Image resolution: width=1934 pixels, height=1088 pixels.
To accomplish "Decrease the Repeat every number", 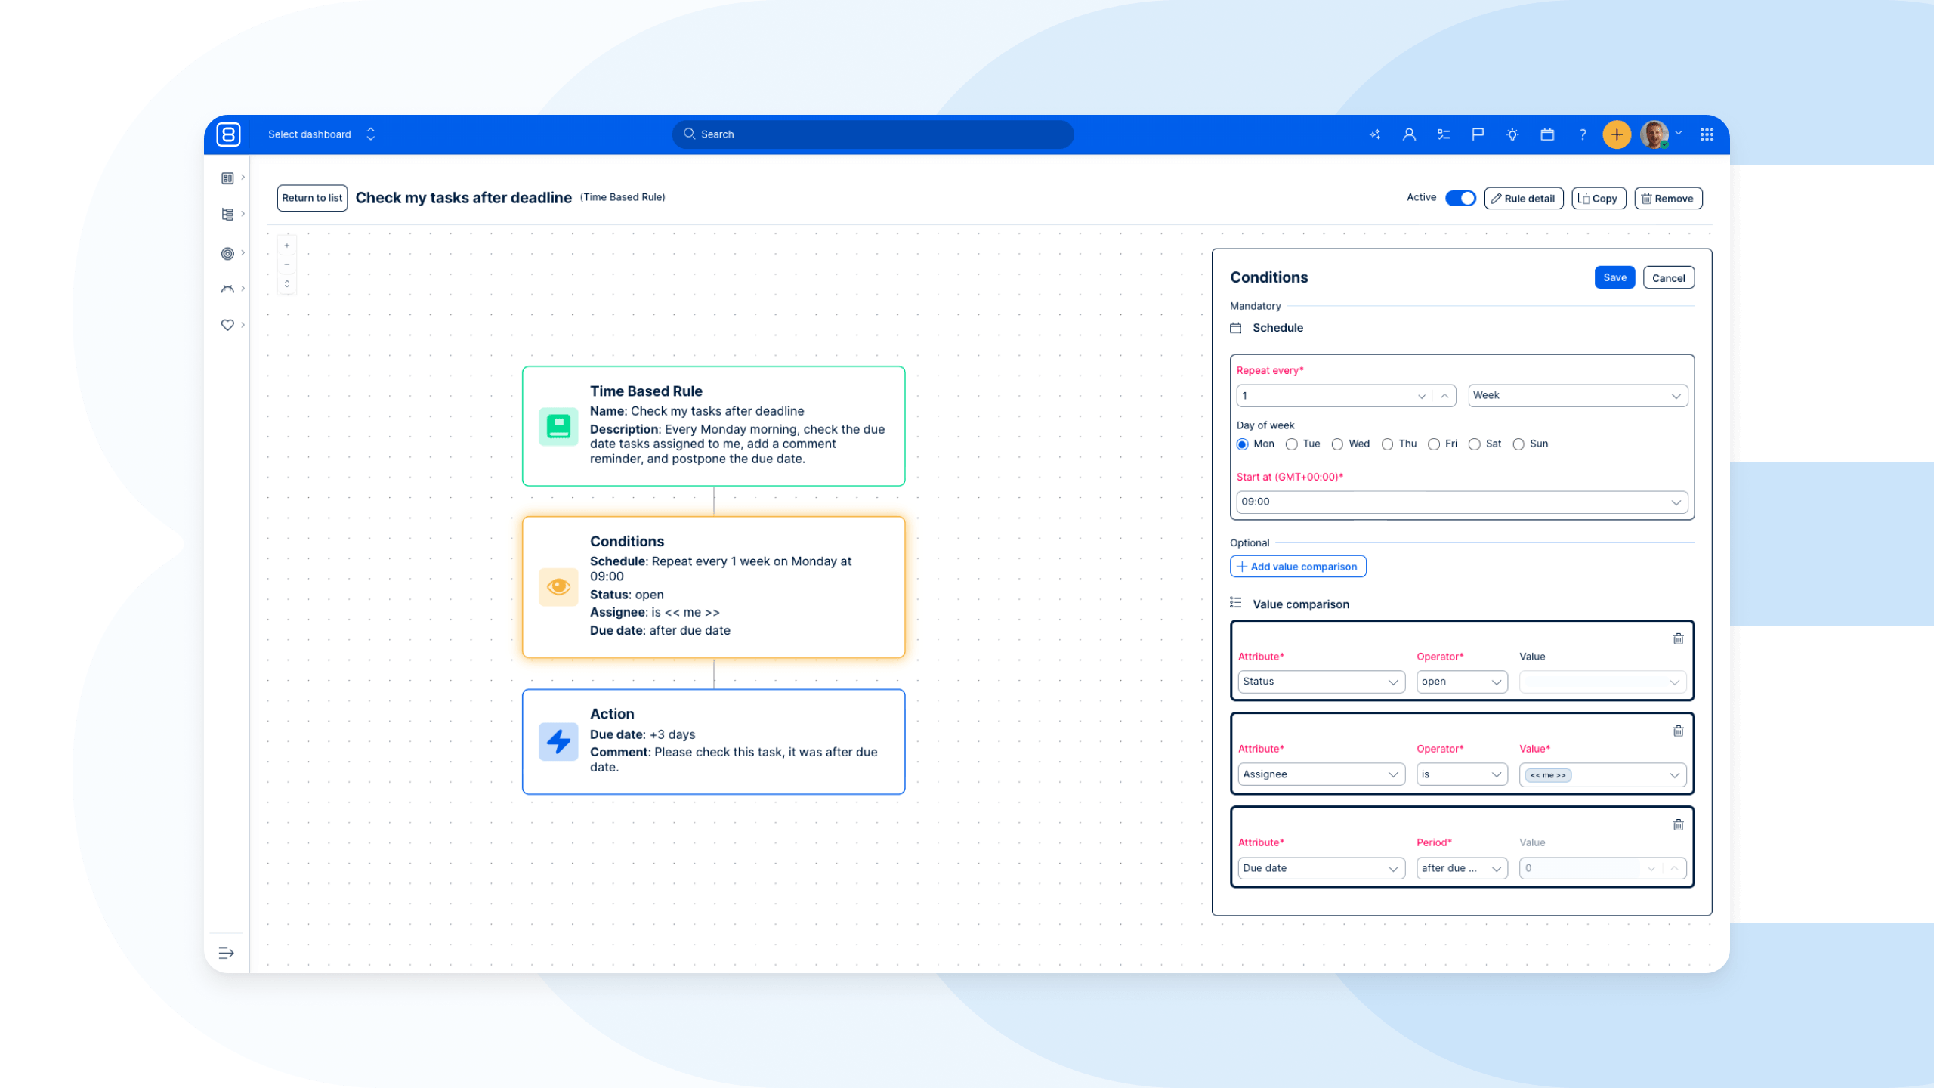I will (1422, 396).
